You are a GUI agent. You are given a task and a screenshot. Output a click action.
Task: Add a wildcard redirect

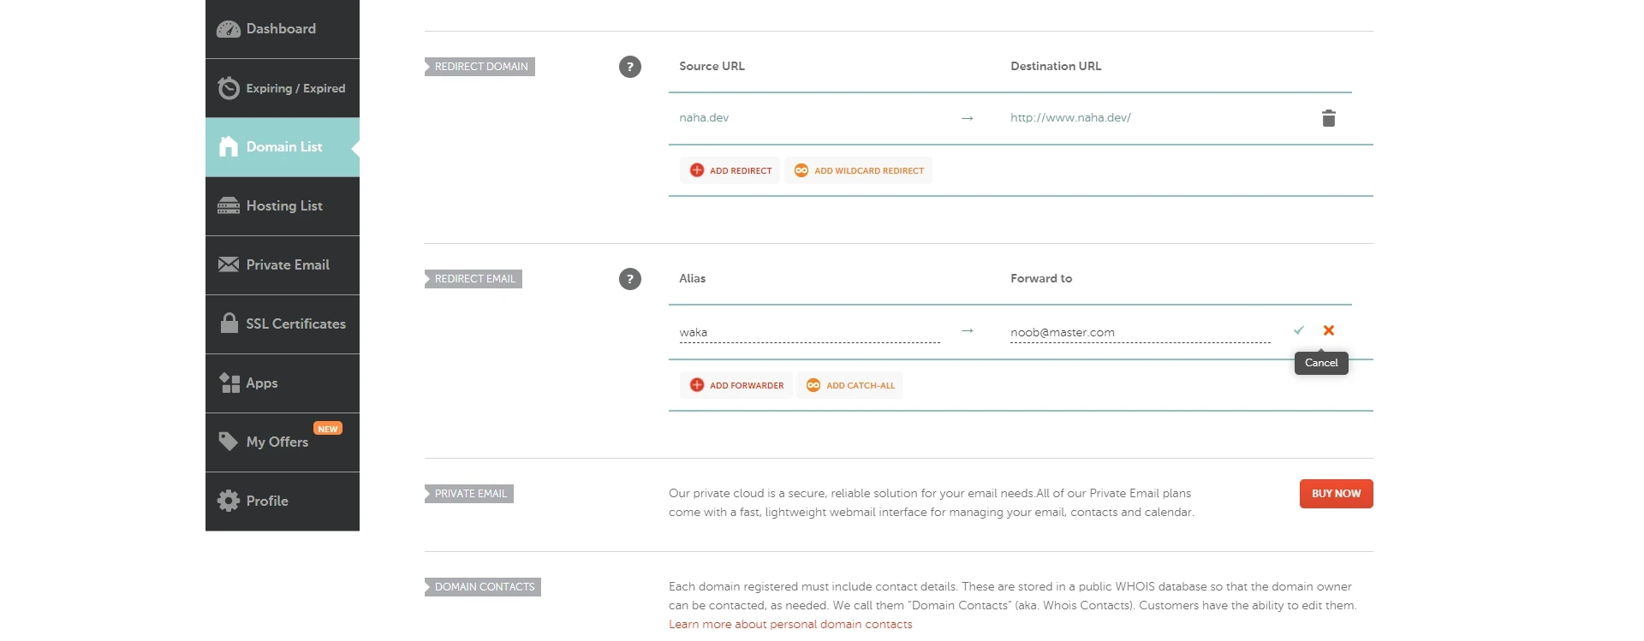859,170
